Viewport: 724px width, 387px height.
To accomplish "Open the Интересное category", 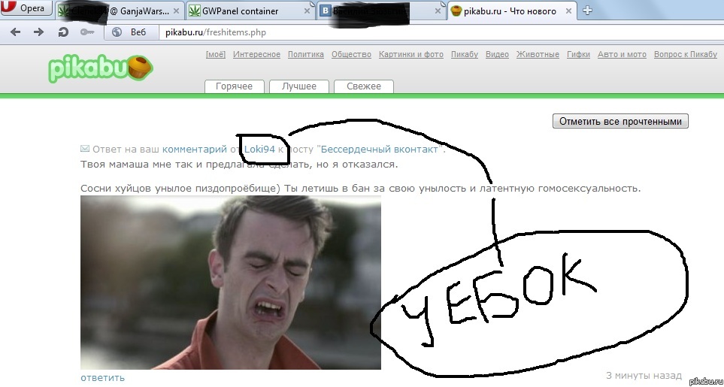I will (256, 54).
